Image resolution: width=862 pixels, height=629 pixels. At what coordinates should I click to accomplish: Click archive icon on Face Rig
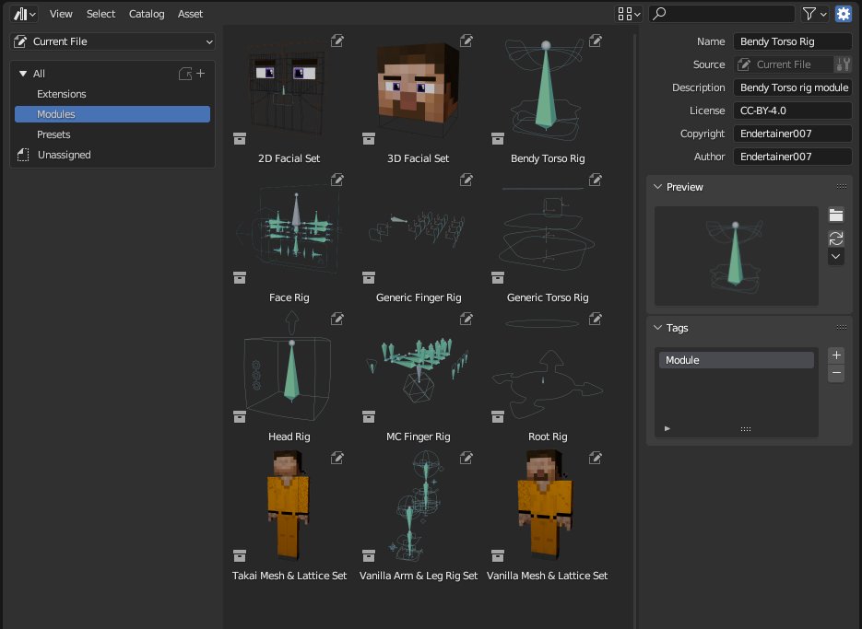coord(240,277)
